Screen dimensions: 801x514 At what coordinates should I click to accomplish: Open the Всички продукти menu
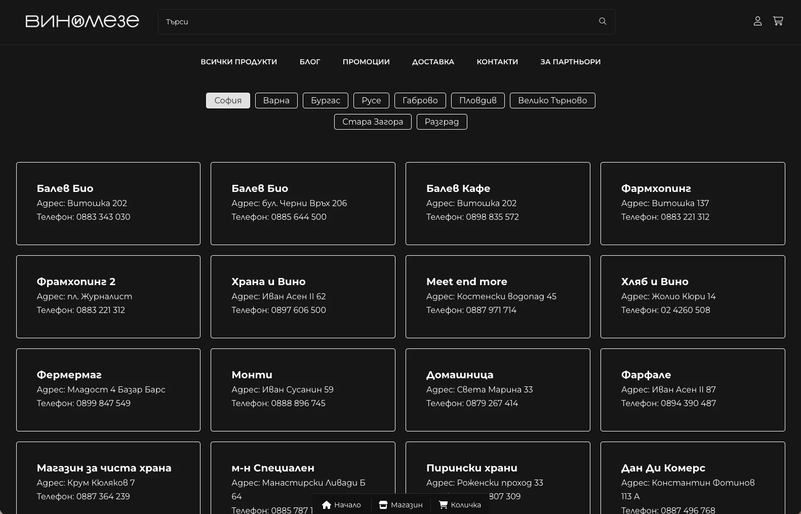pyautogui.click(x=239, y=62)
